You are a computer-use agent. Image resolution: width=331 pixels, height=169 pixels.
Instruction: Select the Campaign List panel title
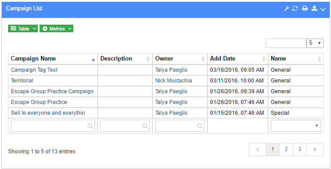(x=24, y=9)
